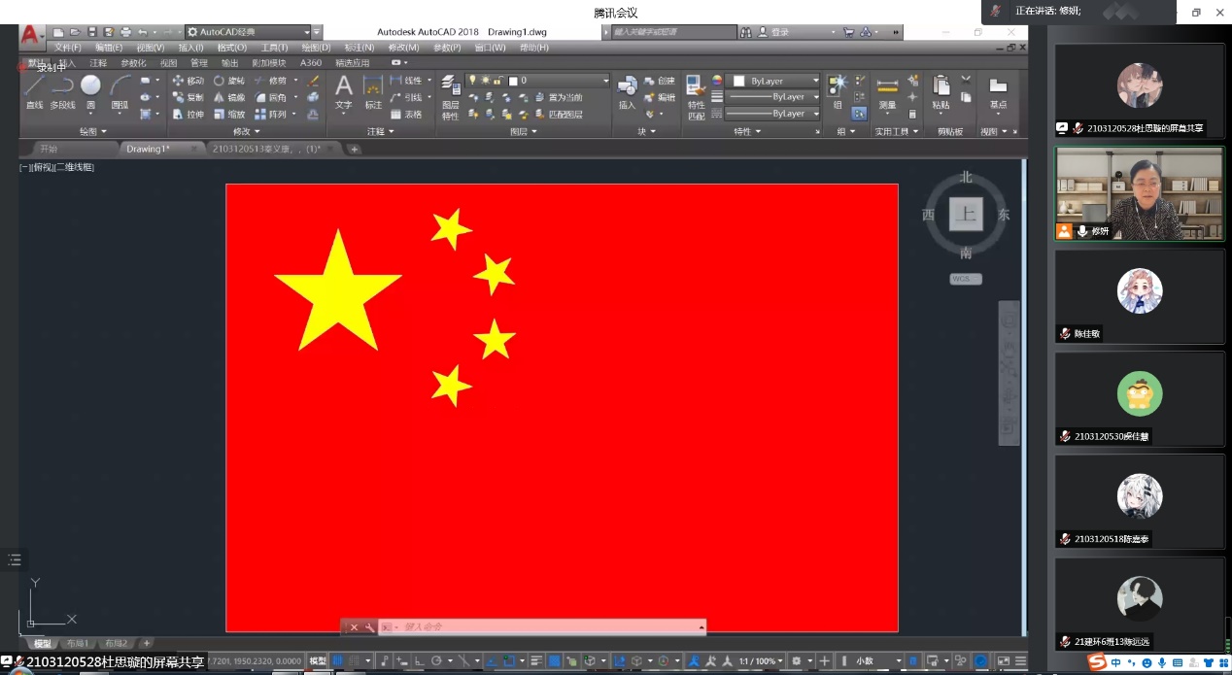1232x675 pixels.
Task: Switch to the 开始 document tab
Action: coord(49,149)
